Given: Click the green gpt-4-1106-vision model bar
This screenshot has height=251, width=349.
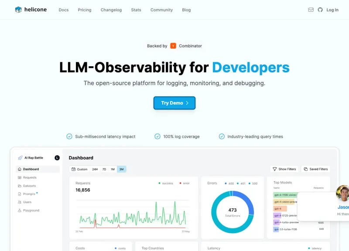Looking at the screenshot, I should tap(285, 195).
